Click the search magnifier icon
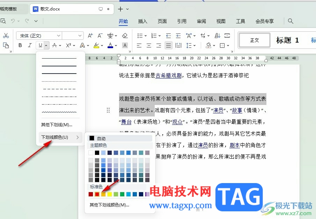 [291, 21]
